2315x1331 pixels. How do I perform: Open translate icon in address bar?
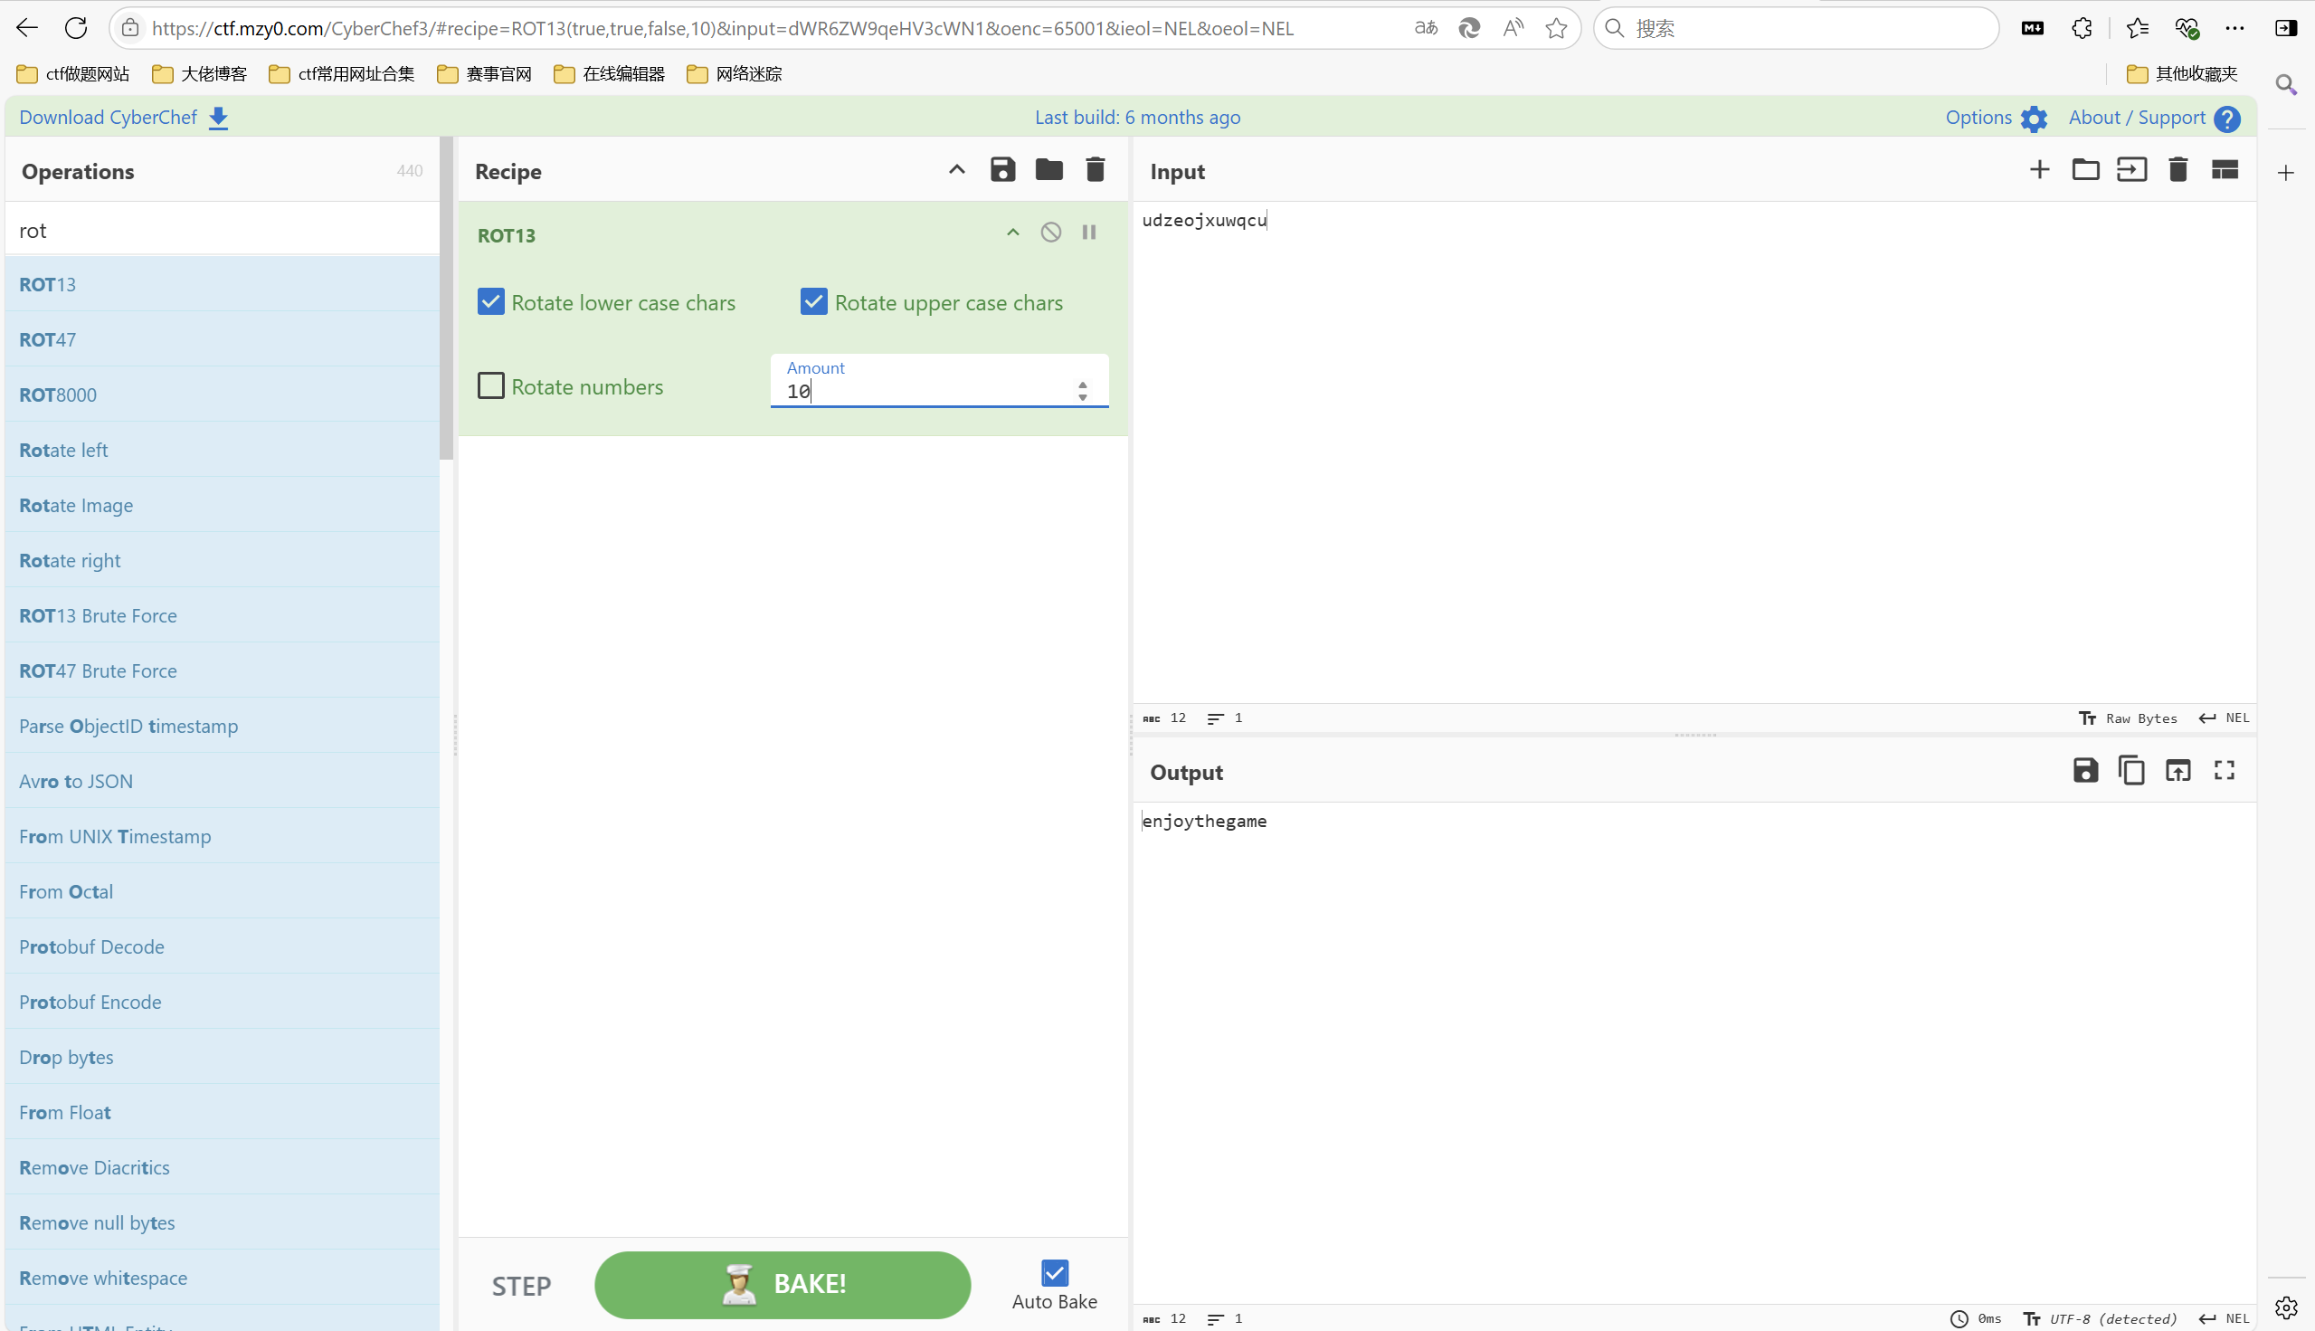1425,28
